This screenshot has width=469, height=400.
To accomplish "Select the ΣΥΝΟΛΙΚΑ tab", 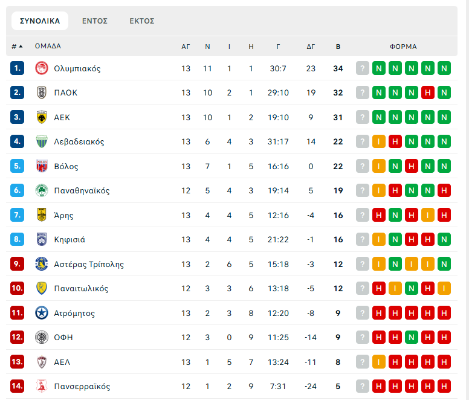I will tap(40, 21).
